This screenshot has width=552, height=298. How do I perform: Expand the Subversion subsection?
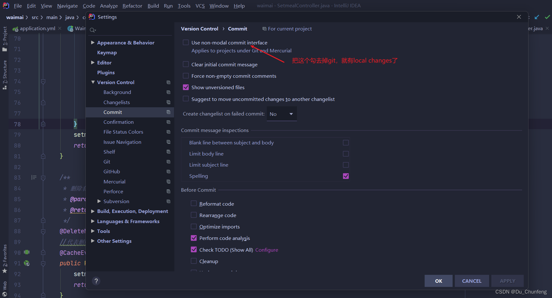tap(99, 201)
